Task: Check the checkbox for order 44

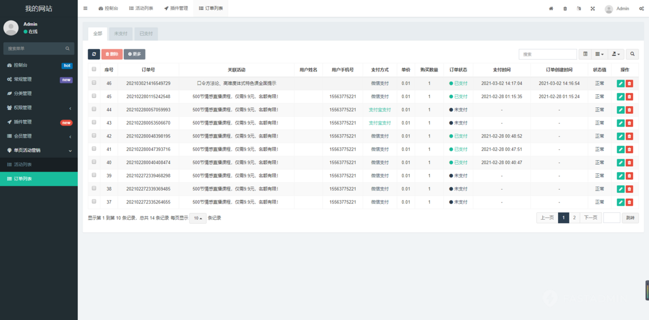Action: (x=94, y=109)
